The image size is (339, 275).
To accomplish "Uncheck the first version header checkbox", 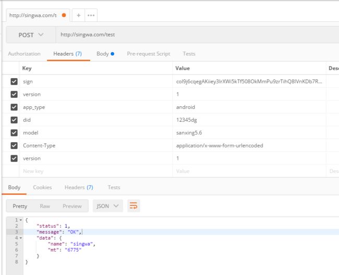I will coord(14,94).
